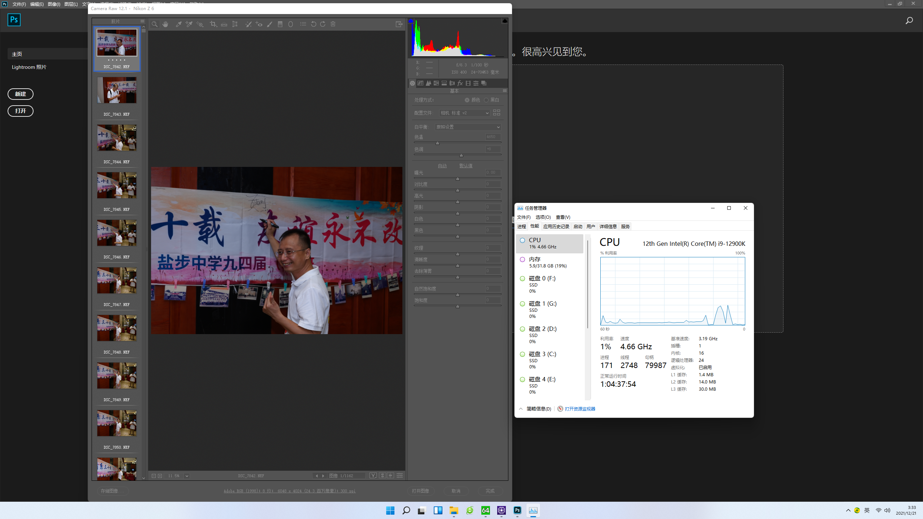Select the White Balance eyedropper tool

click(x=178, y=24)
